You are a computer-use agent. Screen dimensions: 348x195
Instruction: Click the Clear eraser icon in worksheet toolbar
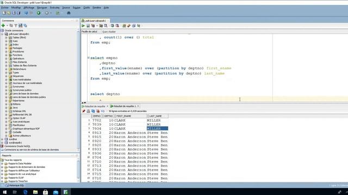click(x=129, y=25)
